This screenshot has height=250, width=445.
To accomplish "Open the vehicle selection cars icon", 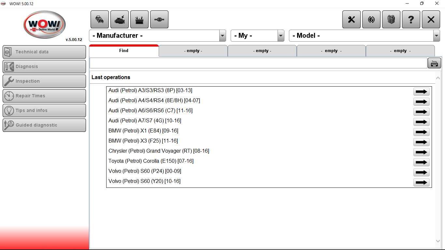I will [x=100, y=20].
